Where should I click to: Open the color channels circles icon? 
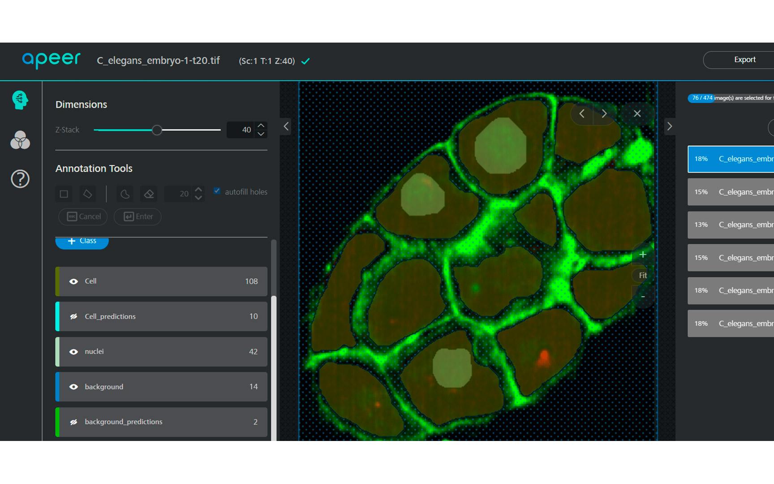(20, 140)
